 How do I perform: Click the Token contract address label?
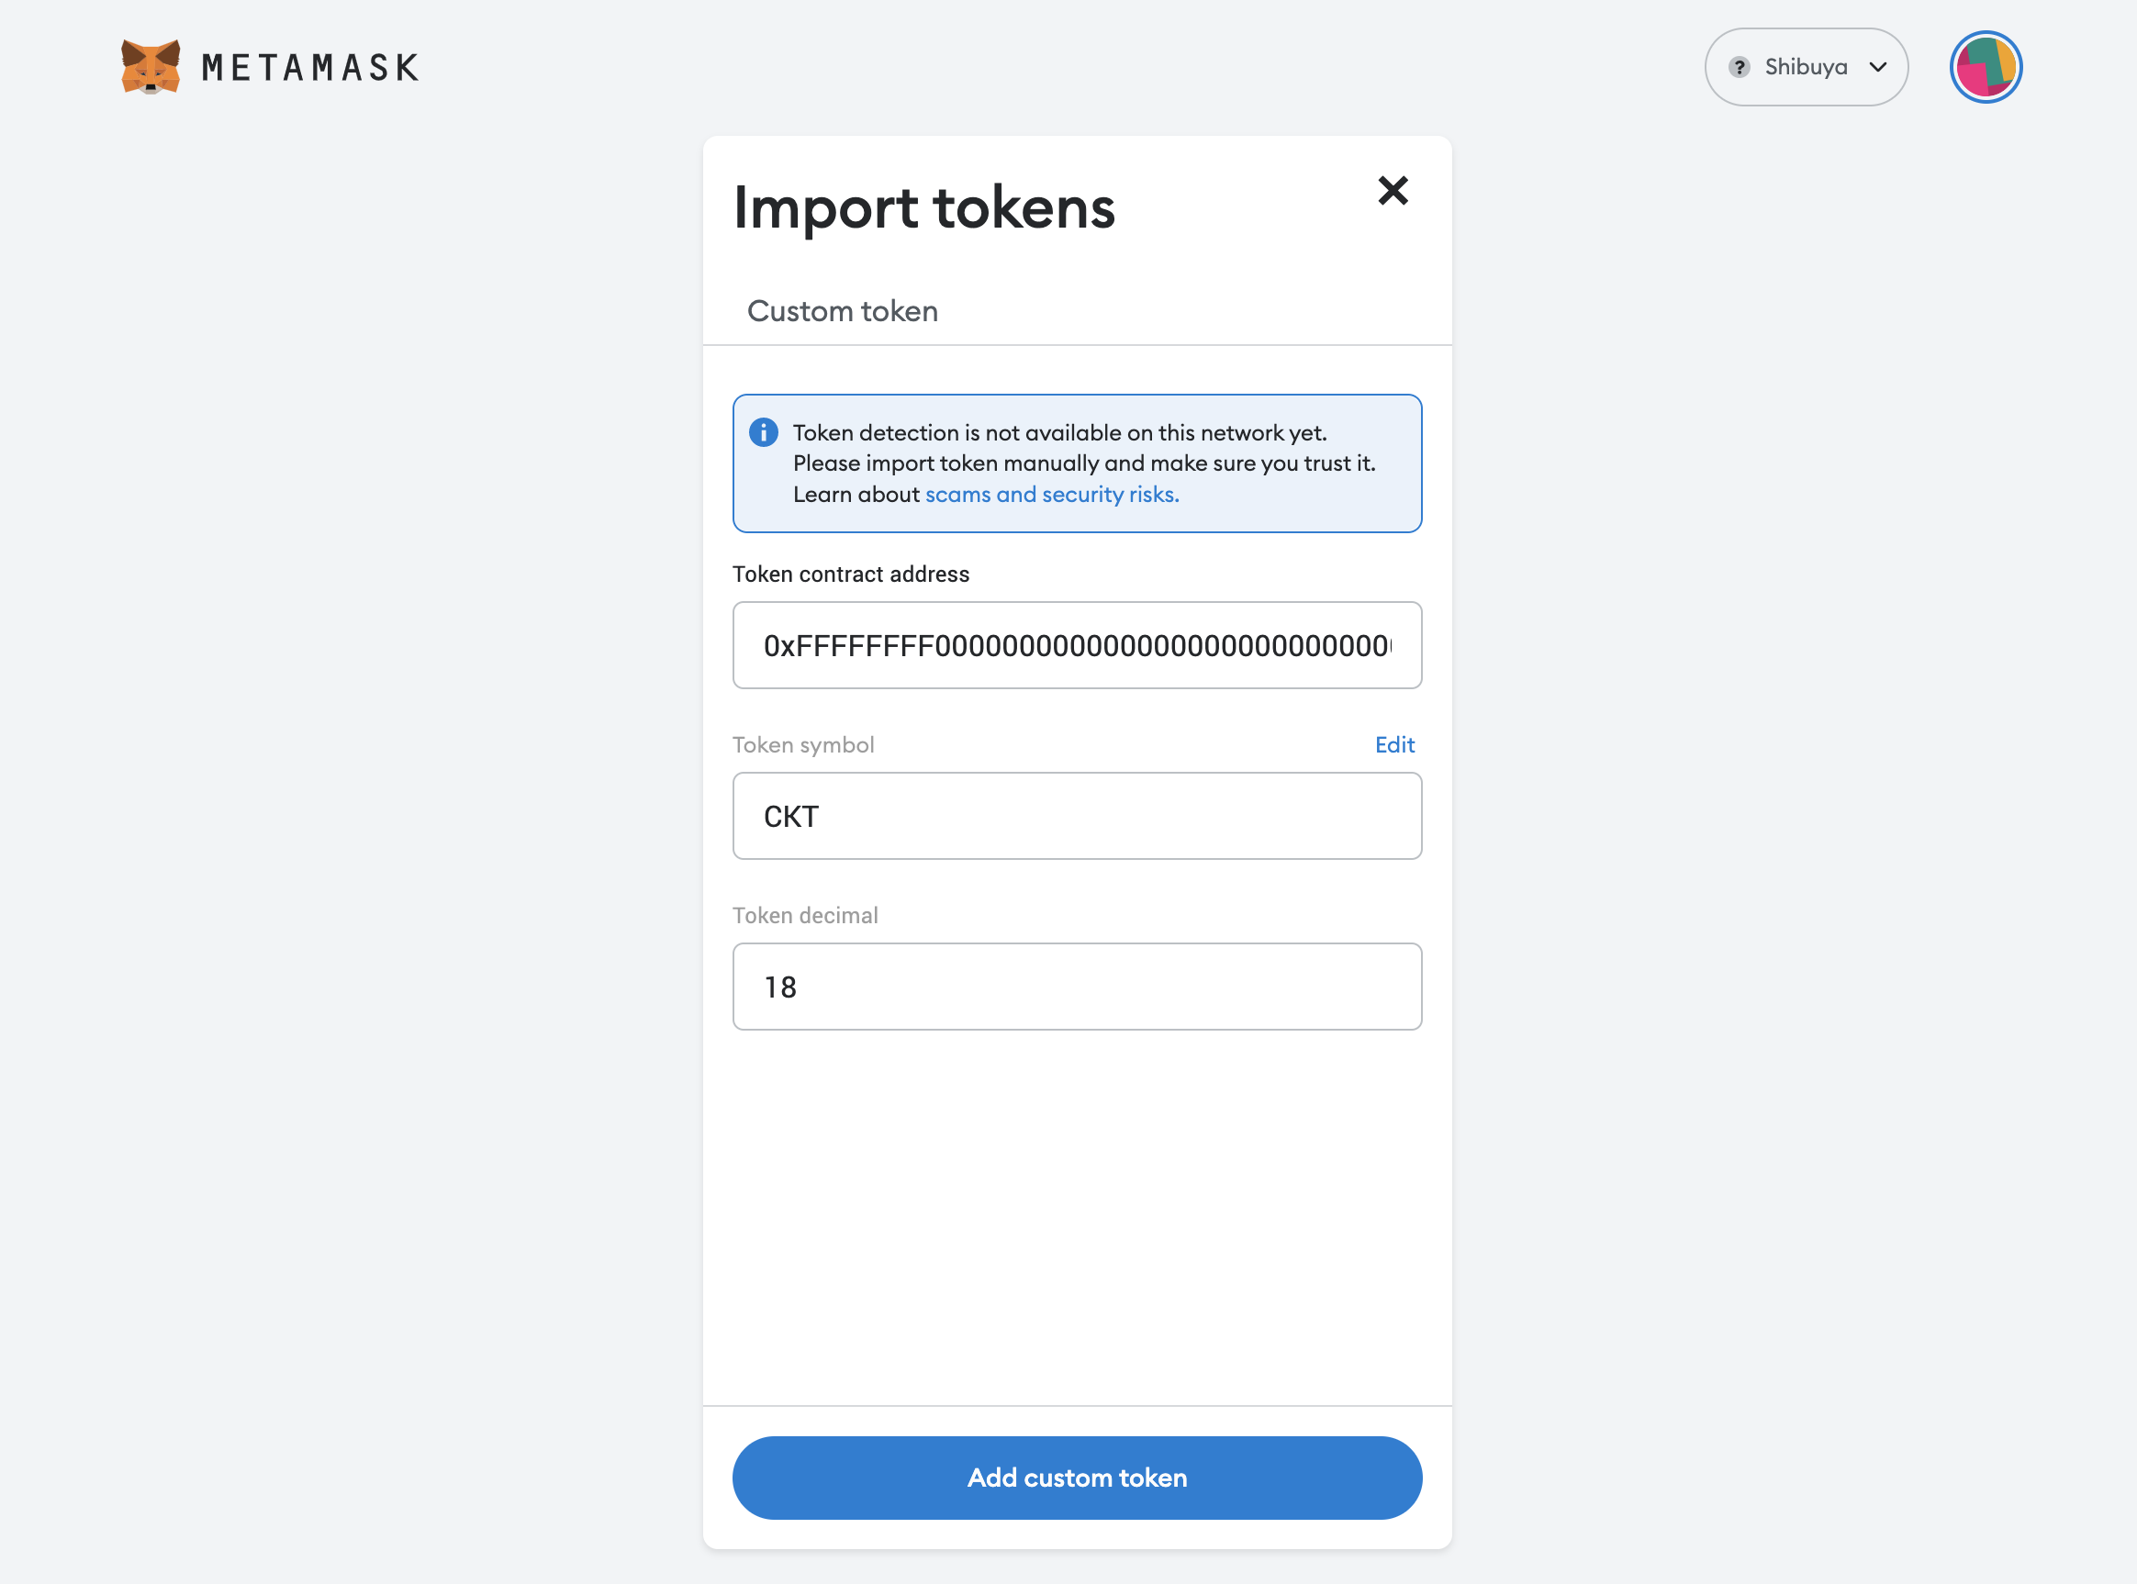(x=851, y=574)
